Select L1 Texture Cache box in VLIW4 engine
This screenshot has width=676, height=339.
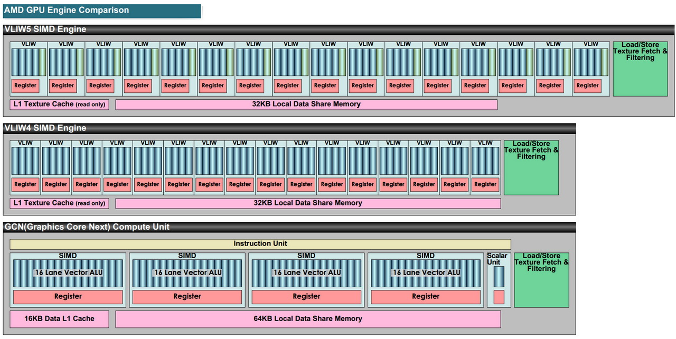click(59, 203)
